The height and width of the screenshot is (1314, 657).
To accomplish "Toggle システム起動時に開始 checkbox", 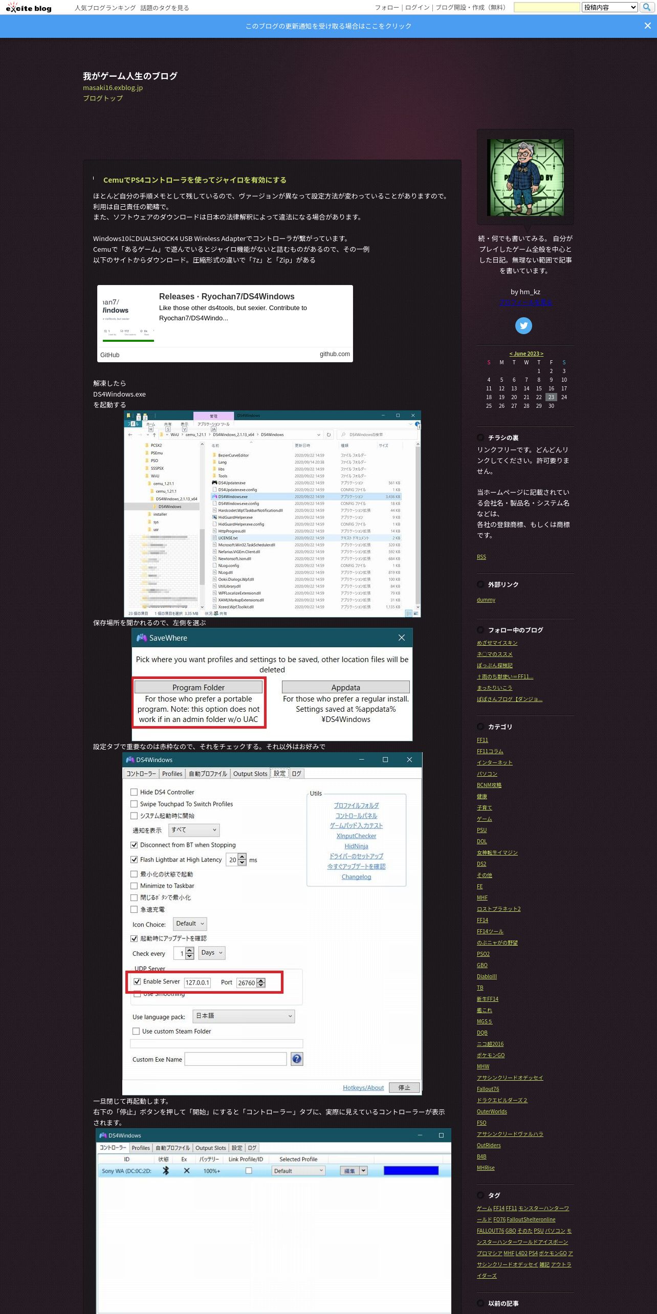I will pyautogui.click(x=134, y=816).
